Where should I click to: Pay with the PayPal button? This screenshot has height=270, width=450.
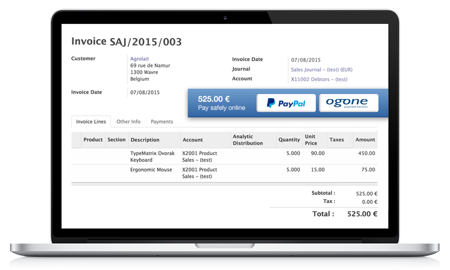(286, 103)
